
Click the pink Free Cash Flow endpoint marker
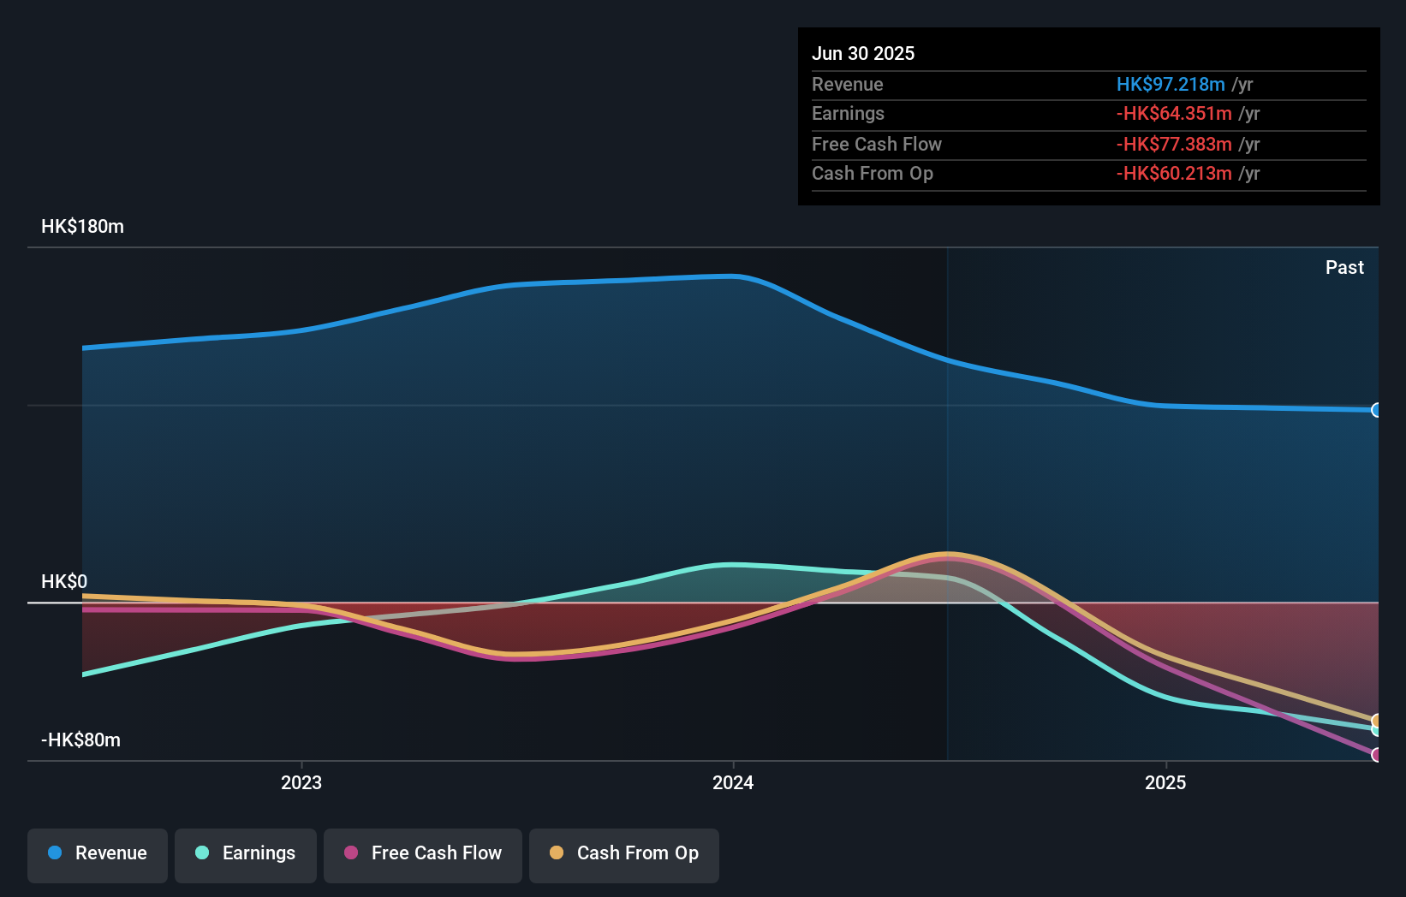click(x=1376, y=755)
